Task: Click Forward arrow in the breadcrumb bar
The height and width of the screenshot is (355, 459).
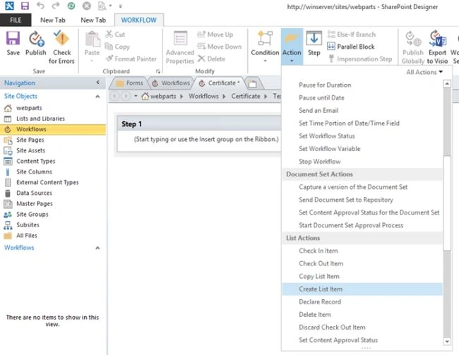Action: [126, 96]
